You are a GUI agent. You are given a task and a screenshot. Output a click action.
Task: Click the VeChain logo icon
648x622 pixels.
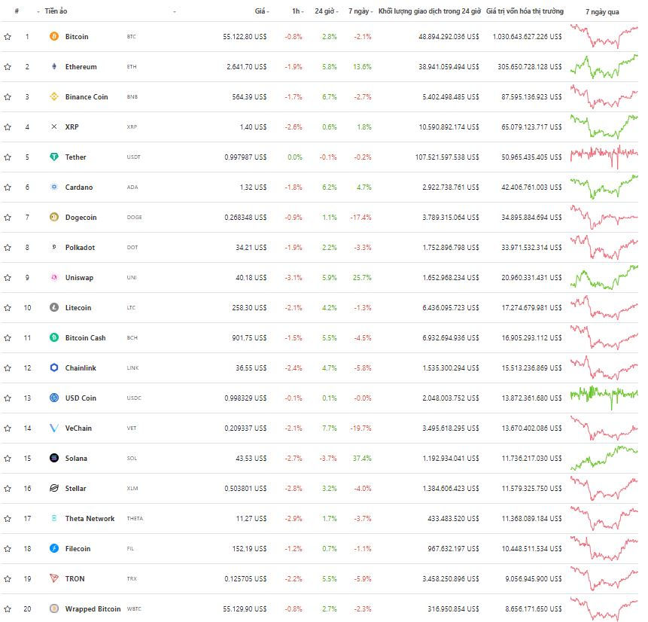pyautogui.click(x=54, y=428)
